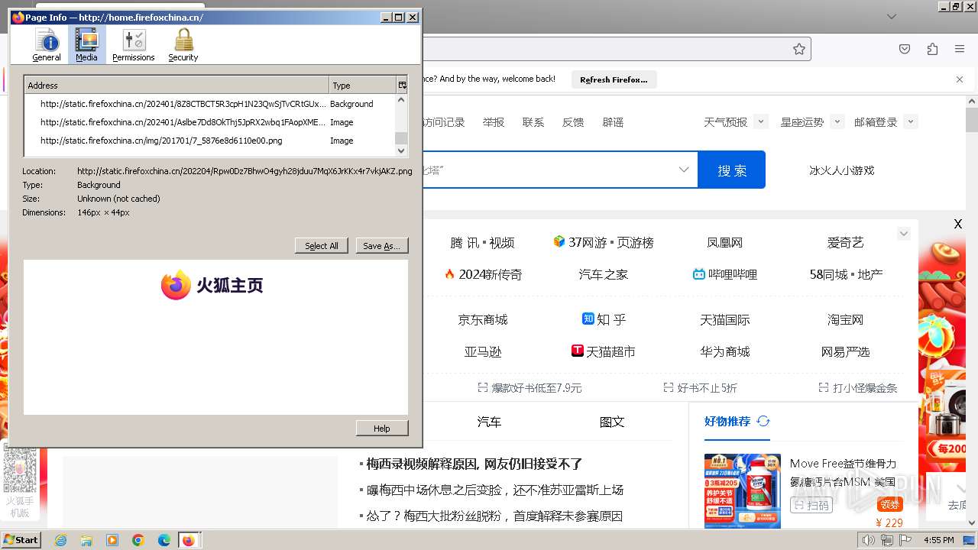Viewport: 978px width, 550px height.
Task: Switch to the 图文 news tab
Action: pos(612,422)
